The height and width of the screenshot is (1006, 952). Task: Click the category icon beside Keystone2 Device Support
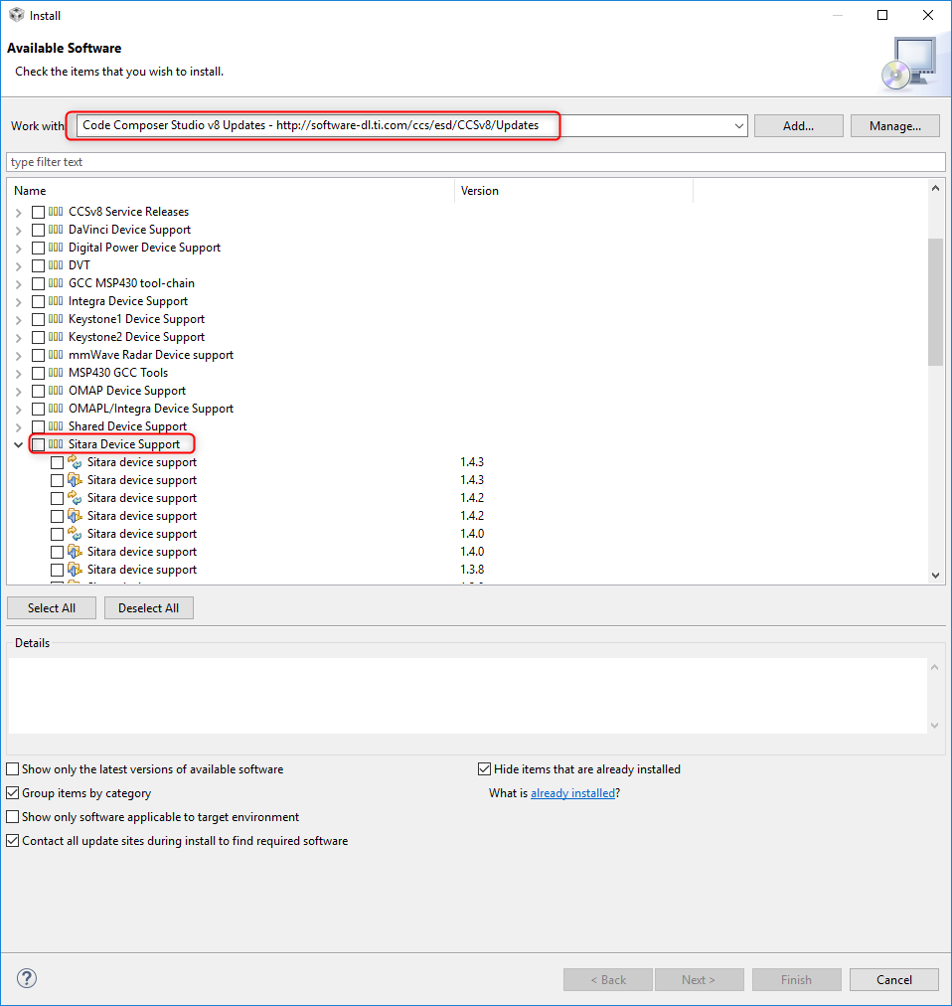point(56,337)
